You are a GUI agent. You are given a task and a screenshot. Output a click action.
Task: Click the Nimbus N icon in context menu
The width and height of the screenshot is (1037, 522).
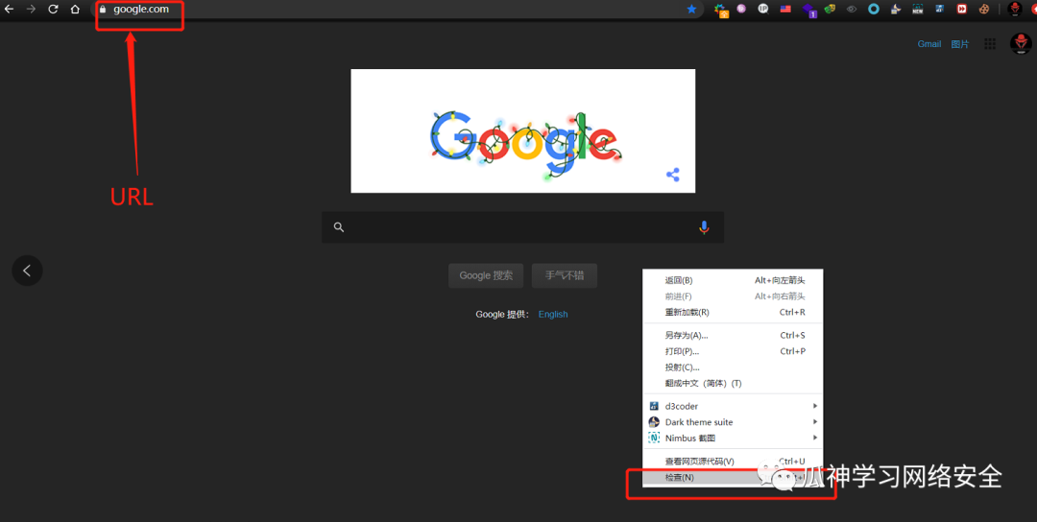coord(654,438)
